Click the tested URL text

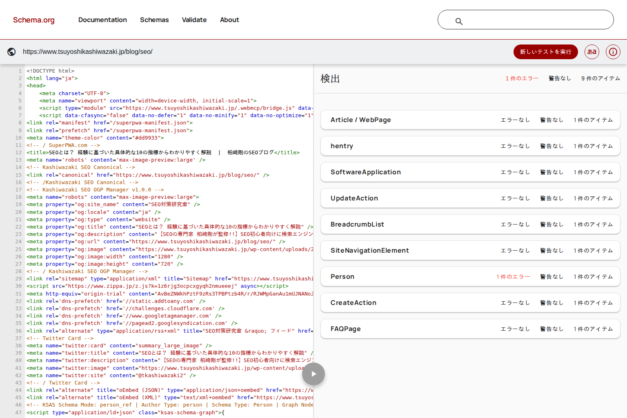click(x=88, y=52)
